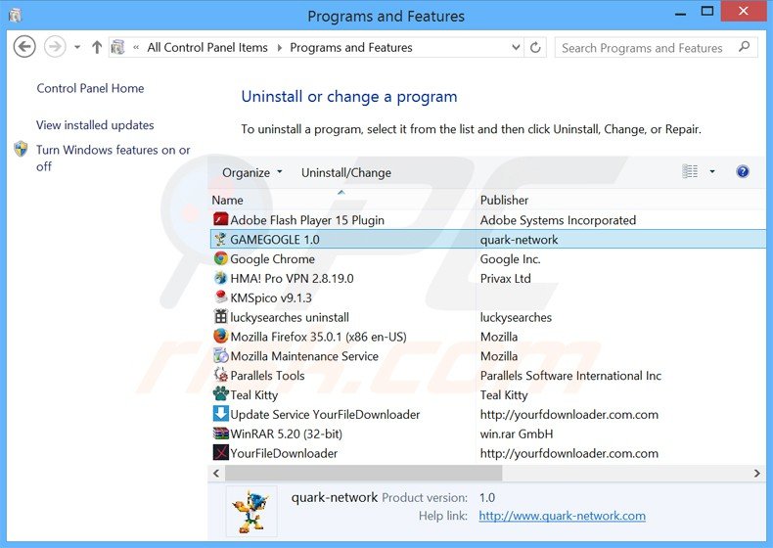The width and height of the screenshot is (773, 548).
Task: Click the Forward navigation arrow
Action: 55,47
